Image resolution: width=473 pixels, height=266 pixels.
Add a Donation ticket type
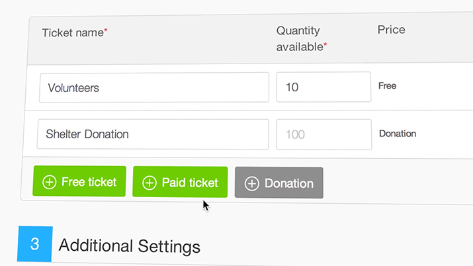(x=279, y=183)
